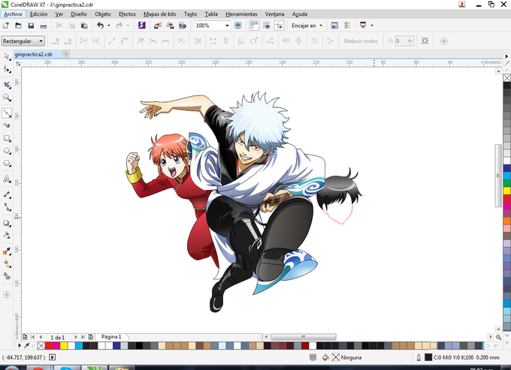Go to the next page arrow
This screenshot has width=511, height=370.
76,337
